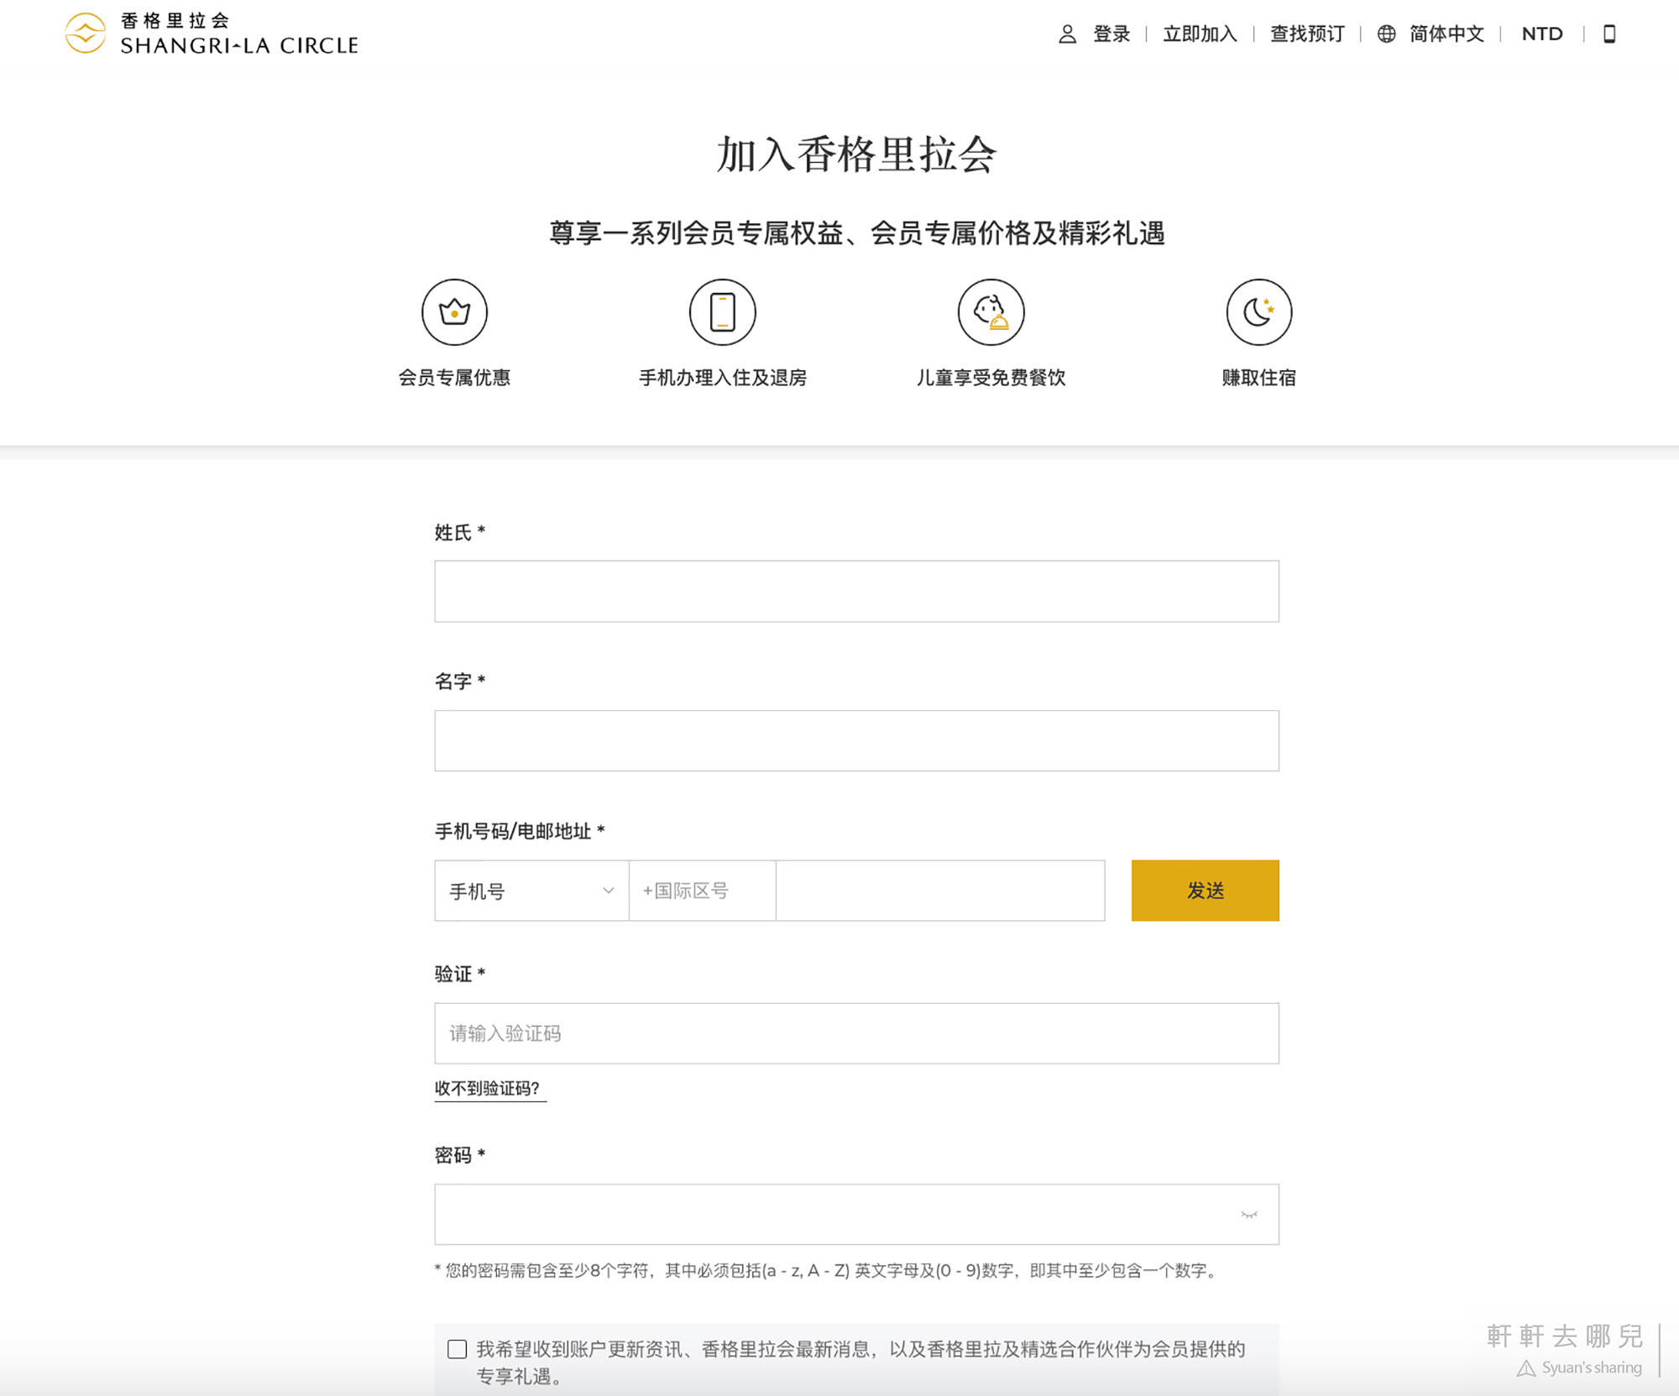Click the crown icon for 会员专属优惠
Viewport: 1679px width, 1396px height.
(x=454, y=312)
